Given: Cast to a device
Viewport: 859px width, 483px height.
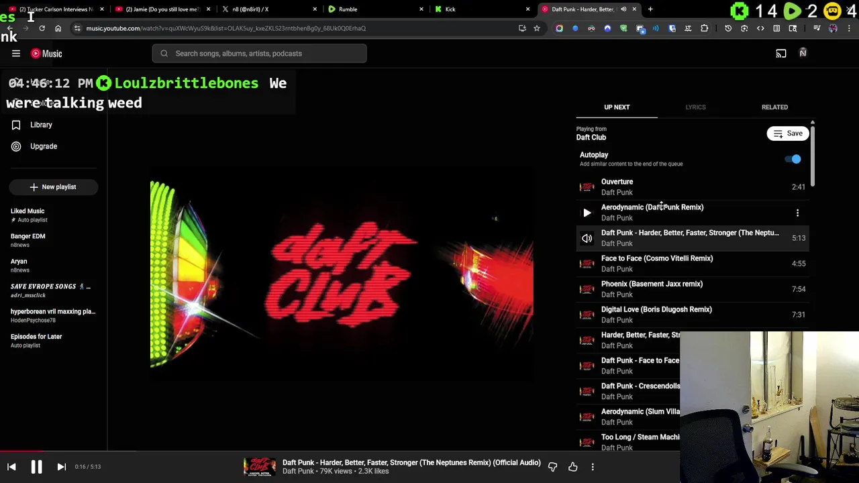Looking at the screenshot, I should click(x=781, y=54).
